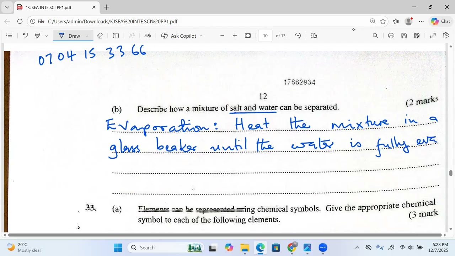The height and width of the screenshot is (256, 455).
Task: Open Ask Copilot for this PDF
Action: (179, 36)
